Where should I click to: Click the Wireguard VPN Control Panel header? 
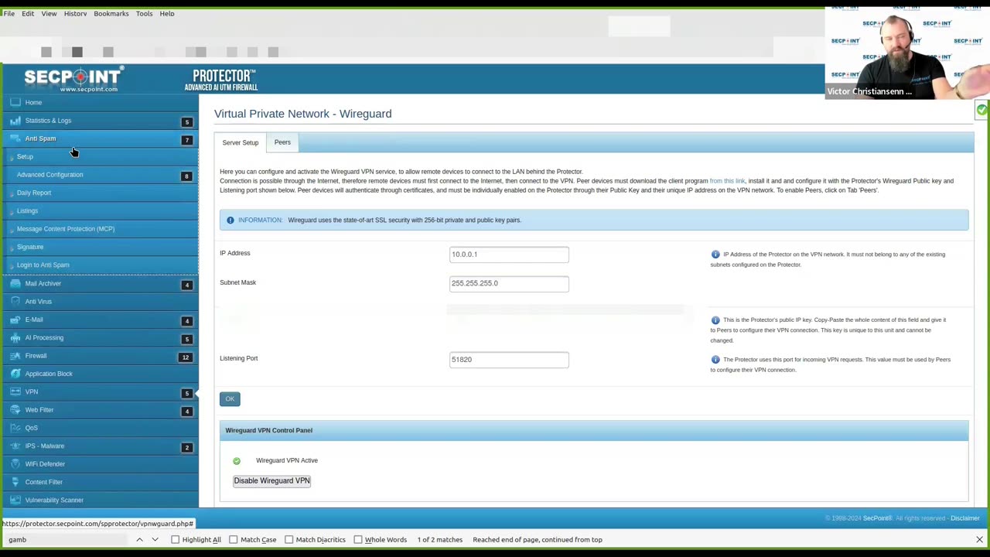[x=594, y=430]
